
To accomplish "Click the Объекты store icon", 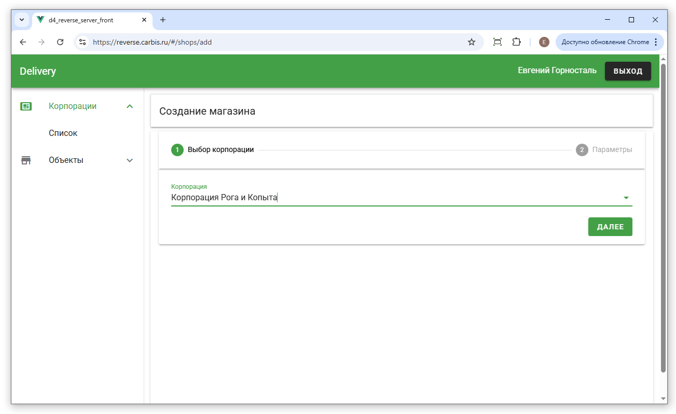I will pos(26,160).
